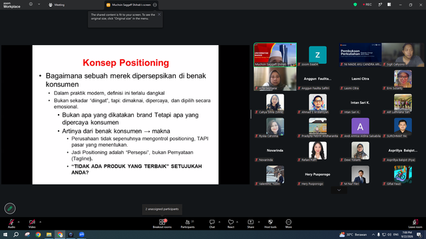426x239 pixels.
Task: Select Muchsin Saggaff Shihab video tile
Action: click(275, 54)
